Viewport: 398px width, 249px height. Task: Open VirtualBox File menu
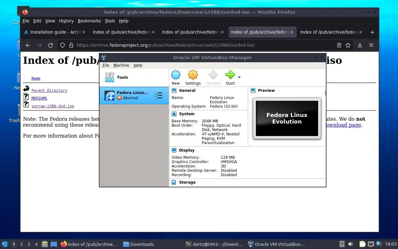point(106,65)
